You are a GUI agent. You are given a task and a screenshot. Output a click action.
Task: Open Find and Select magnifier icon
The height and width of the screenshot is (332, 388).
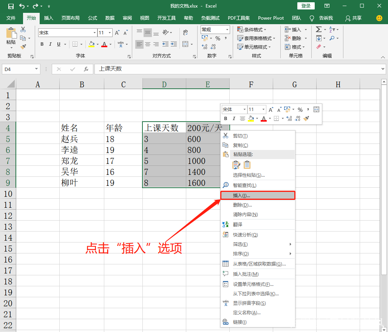332,38
